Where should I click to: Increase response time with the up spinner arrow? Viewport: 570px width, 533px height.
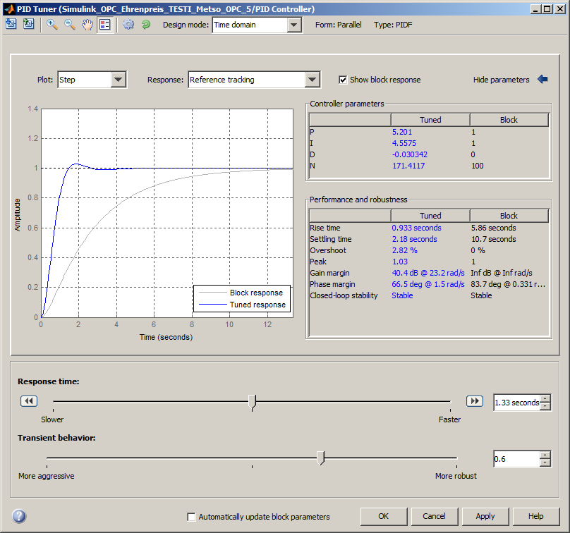point(545,398)
